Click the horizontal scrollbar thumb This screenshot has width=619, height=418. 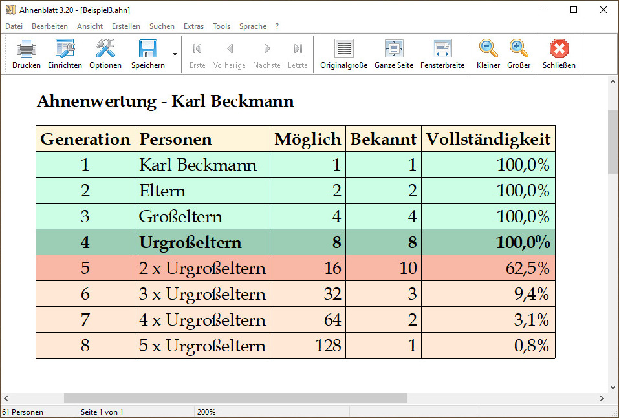[235, 398]
